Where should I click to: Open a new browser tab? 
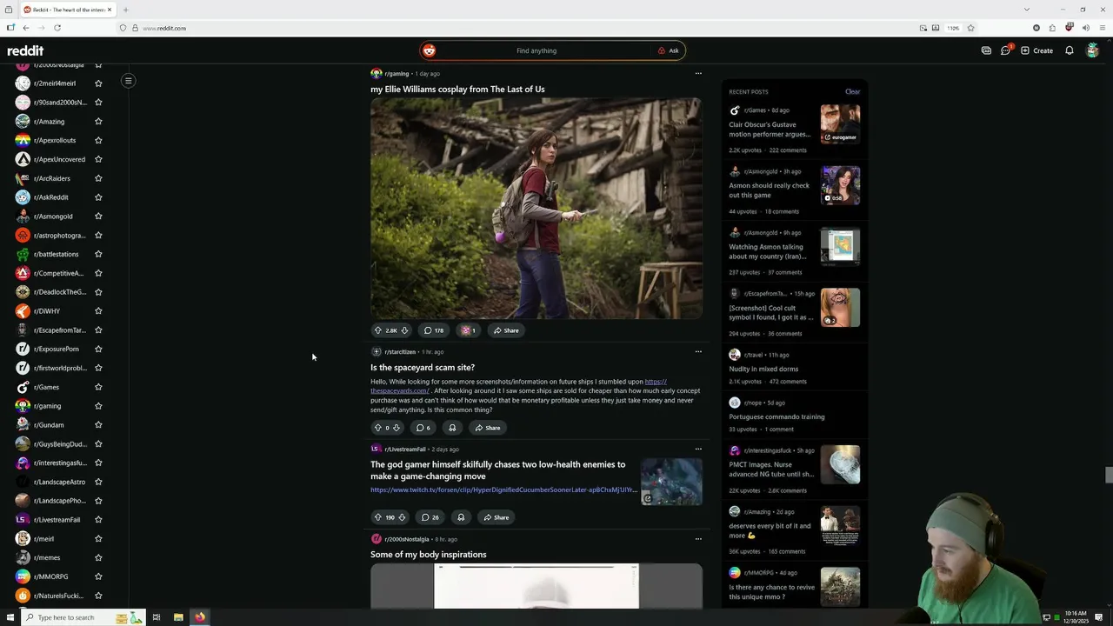click(125, 10)
